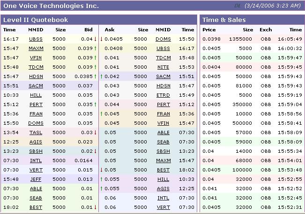Click VFIN link at 0.045 ask
The image size is (305, 214).
163,123
